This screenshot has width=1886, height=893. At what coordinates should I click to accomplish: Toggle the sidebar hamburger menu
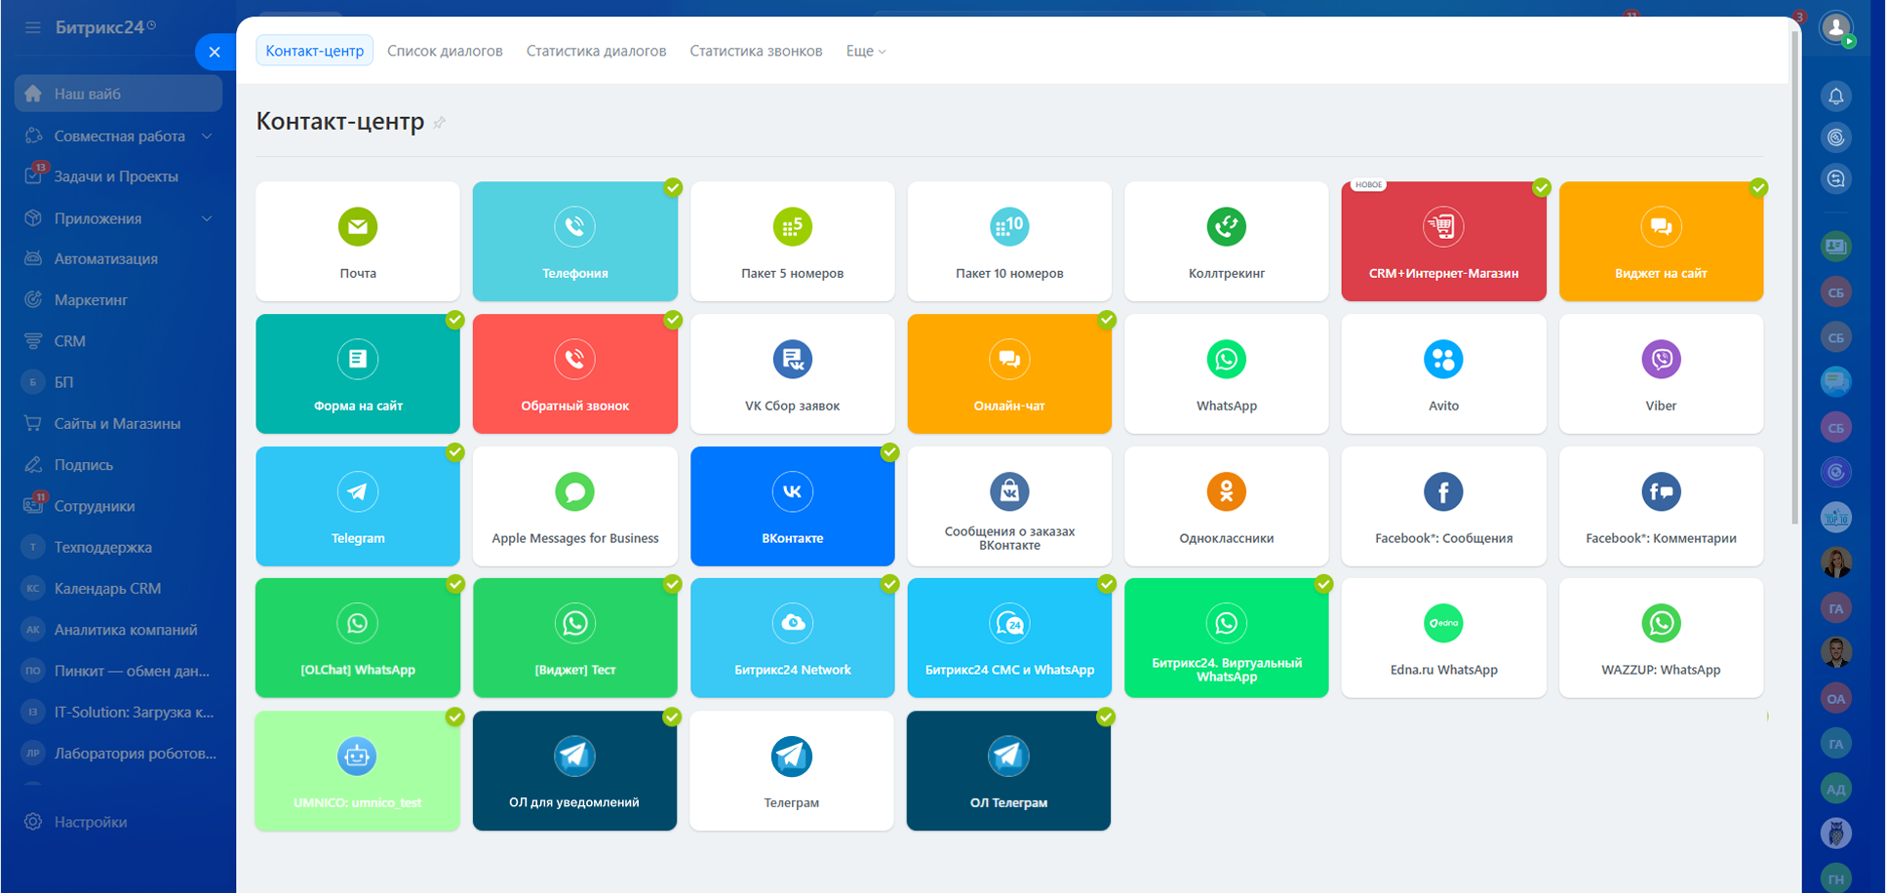[33, 27]
